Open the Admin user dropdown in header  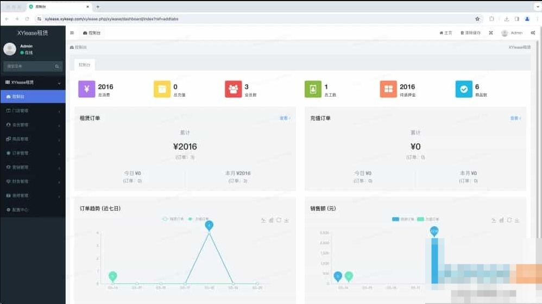(512, 33)
